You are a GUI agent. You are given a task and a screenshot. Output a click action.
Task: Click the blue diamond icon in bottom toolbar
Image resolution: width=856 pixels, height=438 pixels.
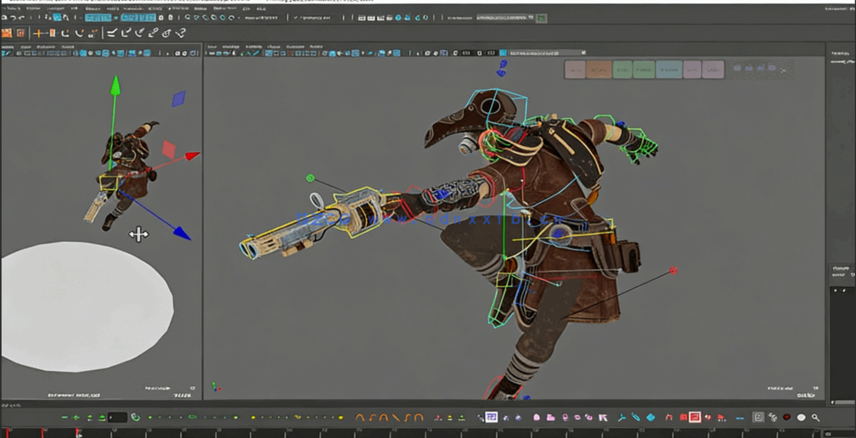click(x=650, y=418)
